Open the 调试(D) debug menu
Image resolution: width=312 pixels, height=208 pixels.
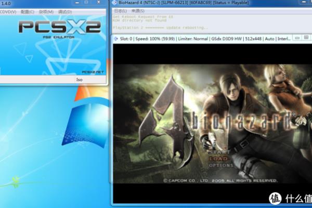(x=65, y=12)
